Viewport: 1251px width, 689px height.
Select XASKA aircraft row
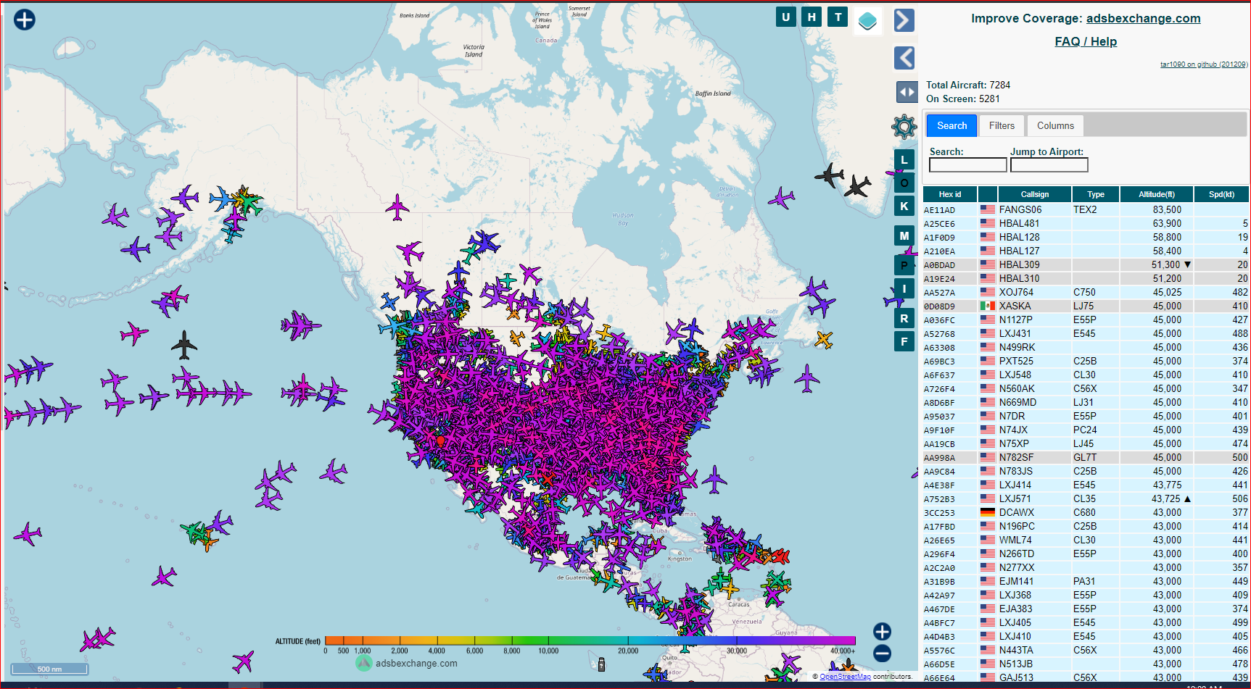tap(1086, 306)
